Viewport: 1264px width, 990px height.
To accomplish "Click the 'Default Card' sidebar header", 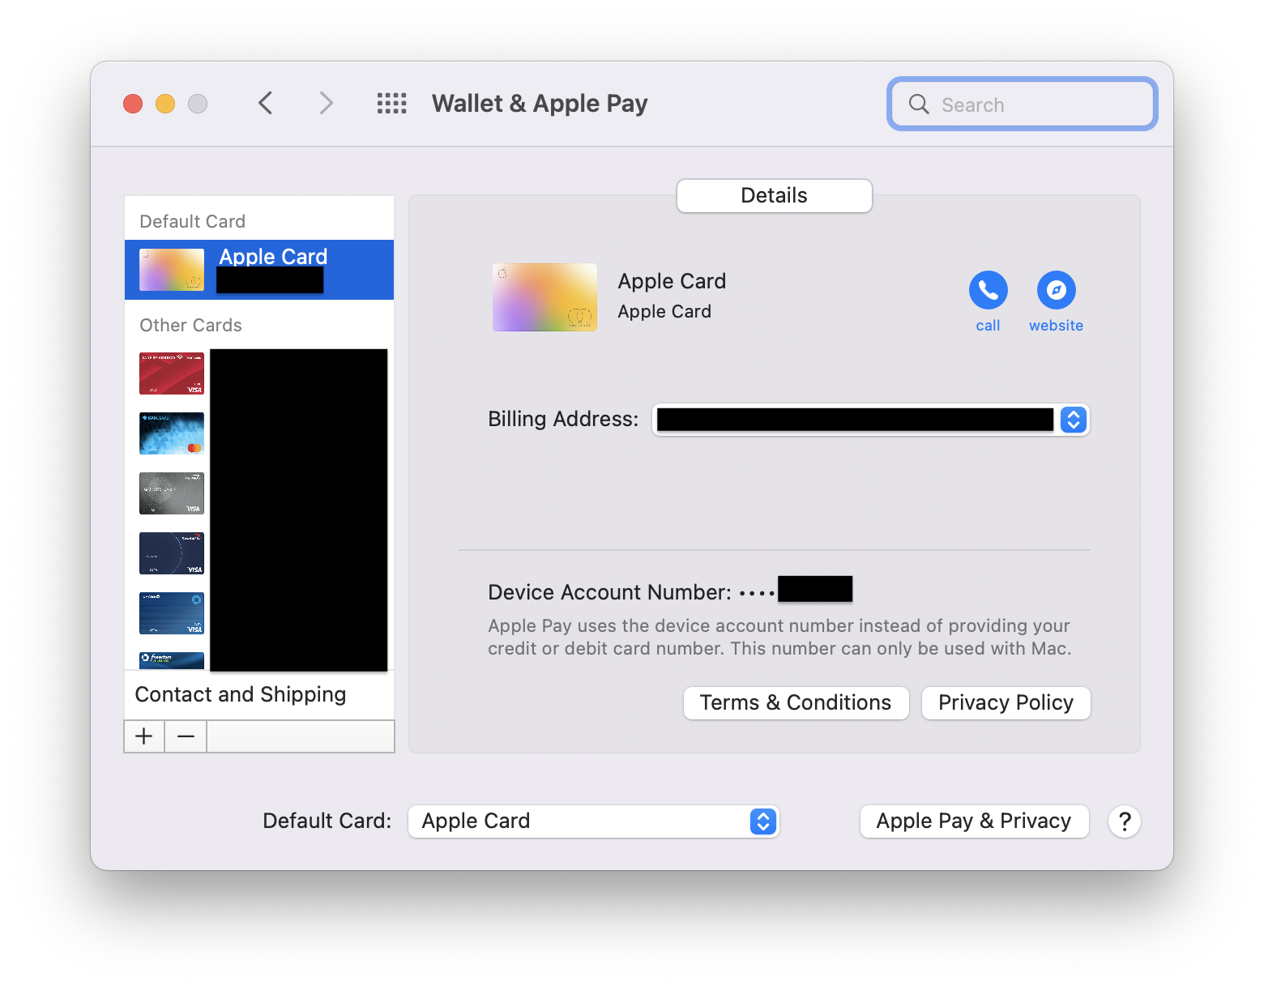I will (193, 222).
